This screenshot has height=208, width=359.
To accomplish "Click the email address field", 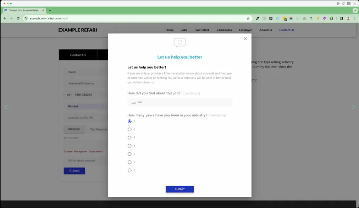I will click(x=86, y=83).
